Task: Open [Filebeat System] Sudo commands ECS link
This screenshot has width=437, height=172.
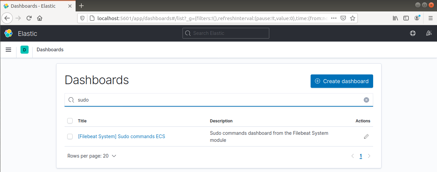Action: [121, 136]
